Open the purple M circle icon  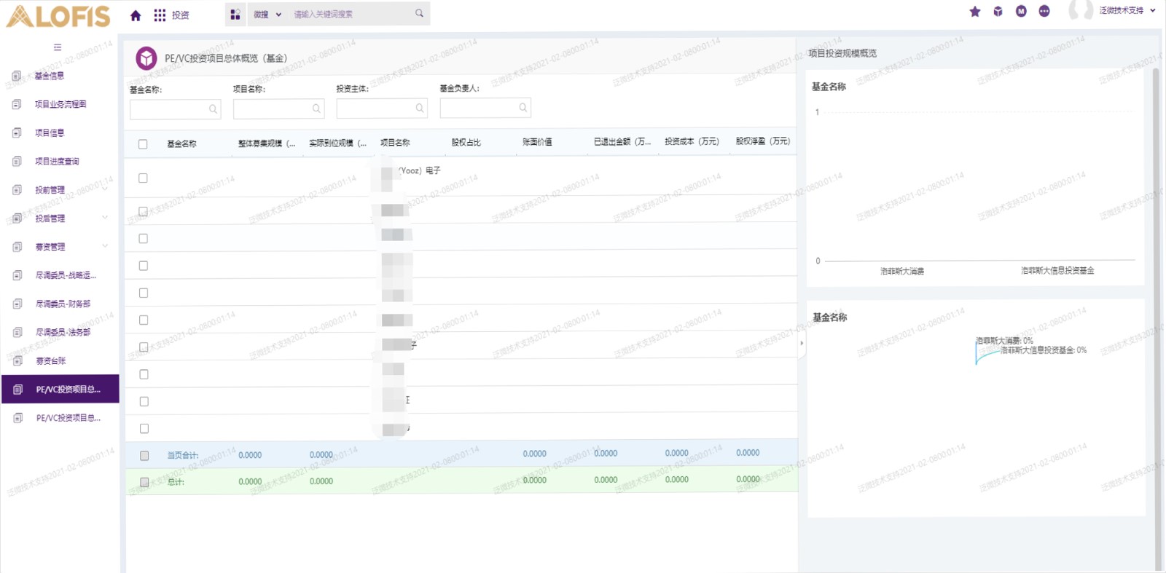point(1021,11)
